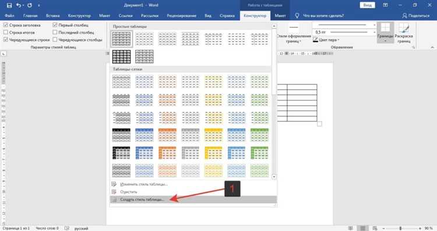Open the 0,5 пт line weight dropdown

[x=344, y=32]
